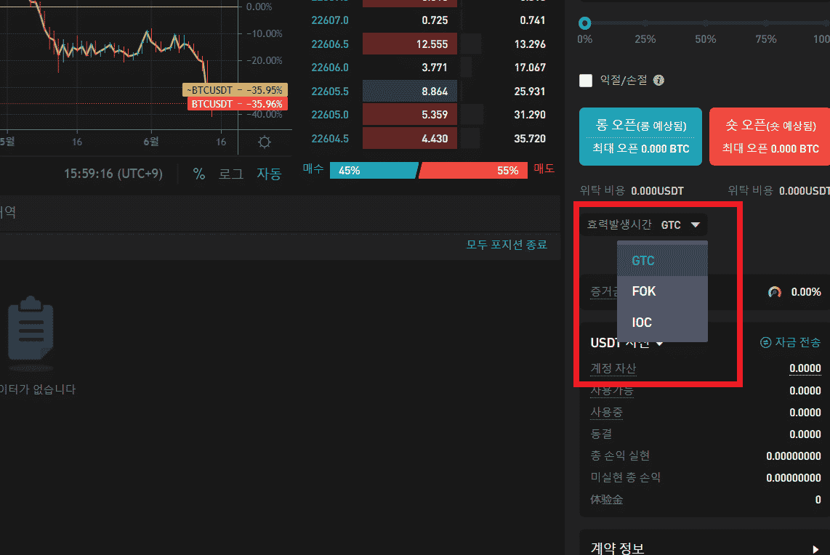The image size is (830, 555).
Task: Click 모두 포지션 종료 link
Action: [507, 245]
